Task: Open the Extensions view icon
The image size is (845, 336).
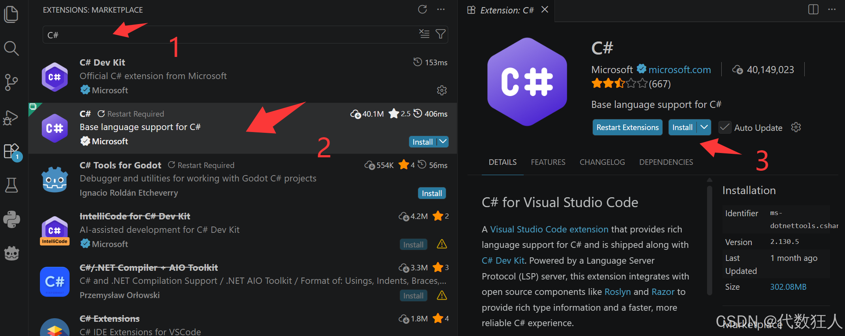Action: click(11, 151)
